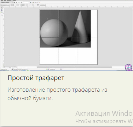133x127 pixels.
Task: Open the Простой трафарет title
Action: pos(36,78)
